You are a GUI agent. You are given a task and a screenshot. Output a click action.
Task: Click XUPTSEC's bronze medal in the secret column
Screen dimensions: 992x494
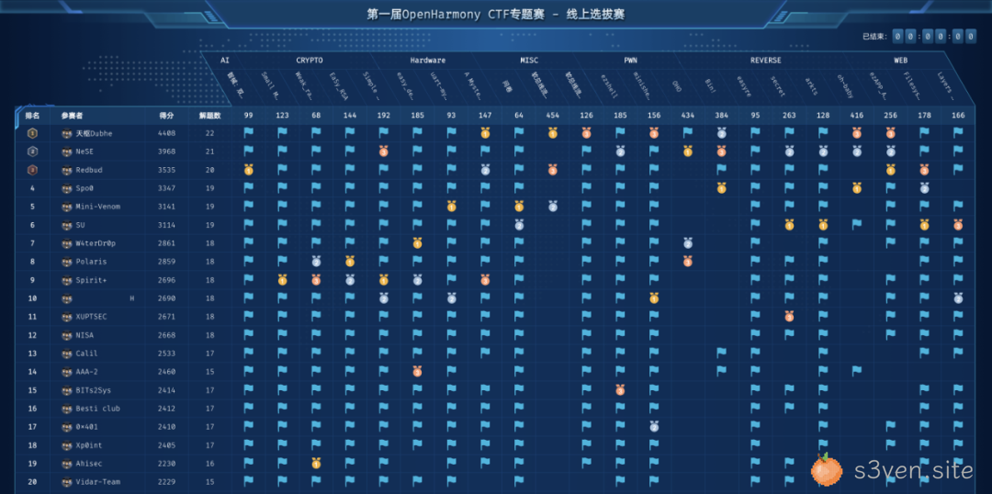[x=789, y=316]
